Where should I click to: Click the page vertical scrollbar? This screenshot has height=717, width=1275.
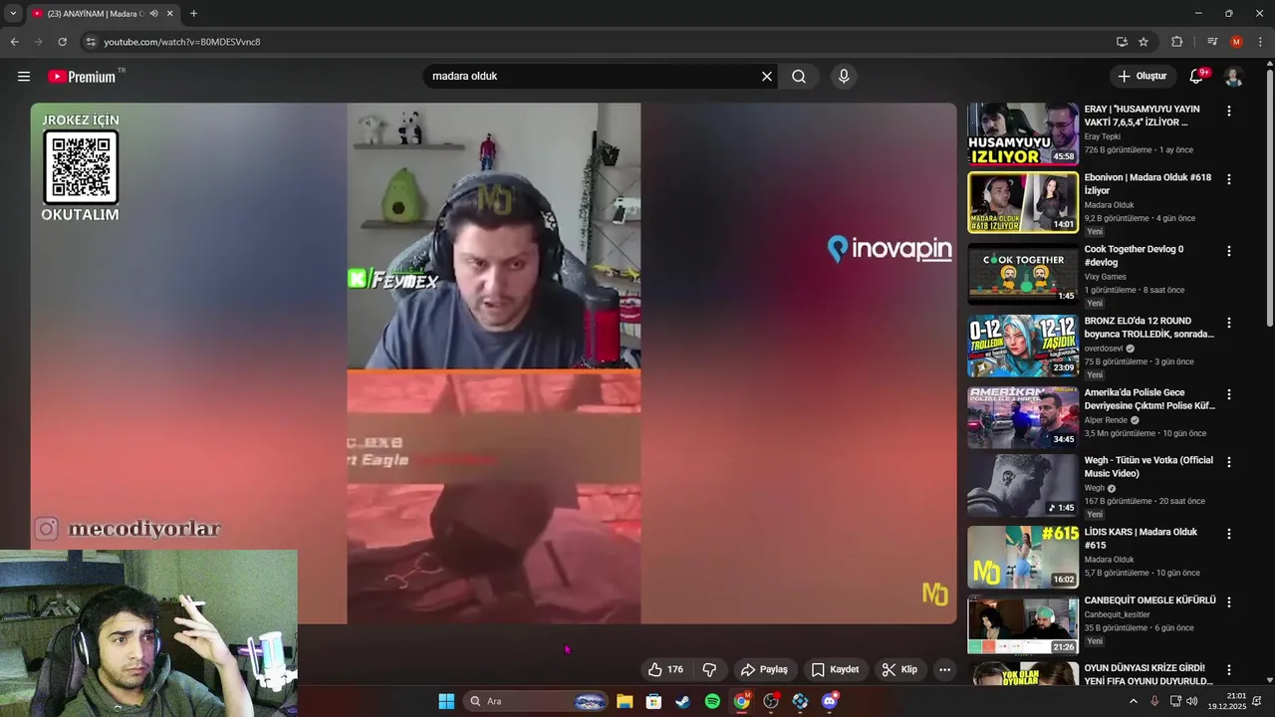tap(1269, 199)
